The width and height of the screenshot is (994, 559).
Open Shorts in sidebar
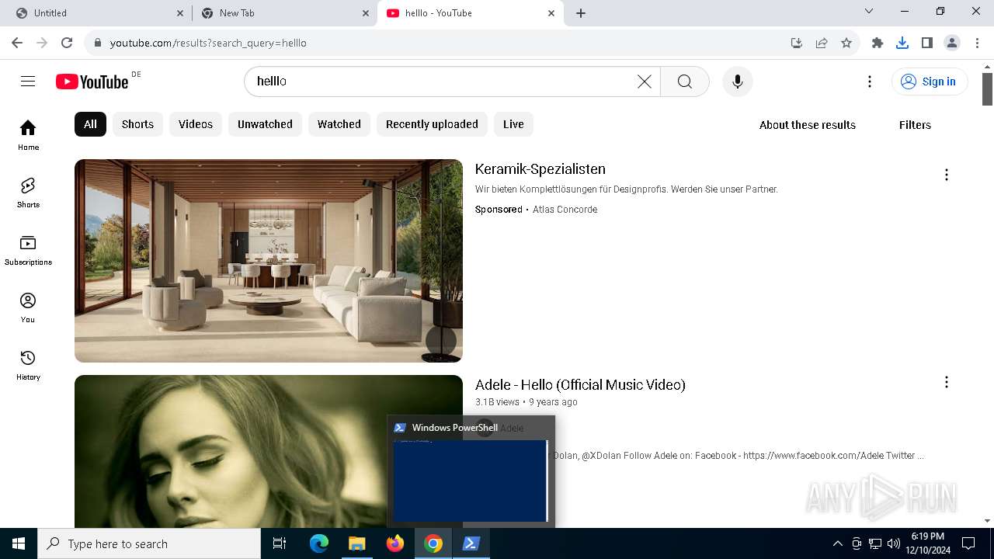click(28, 193)
